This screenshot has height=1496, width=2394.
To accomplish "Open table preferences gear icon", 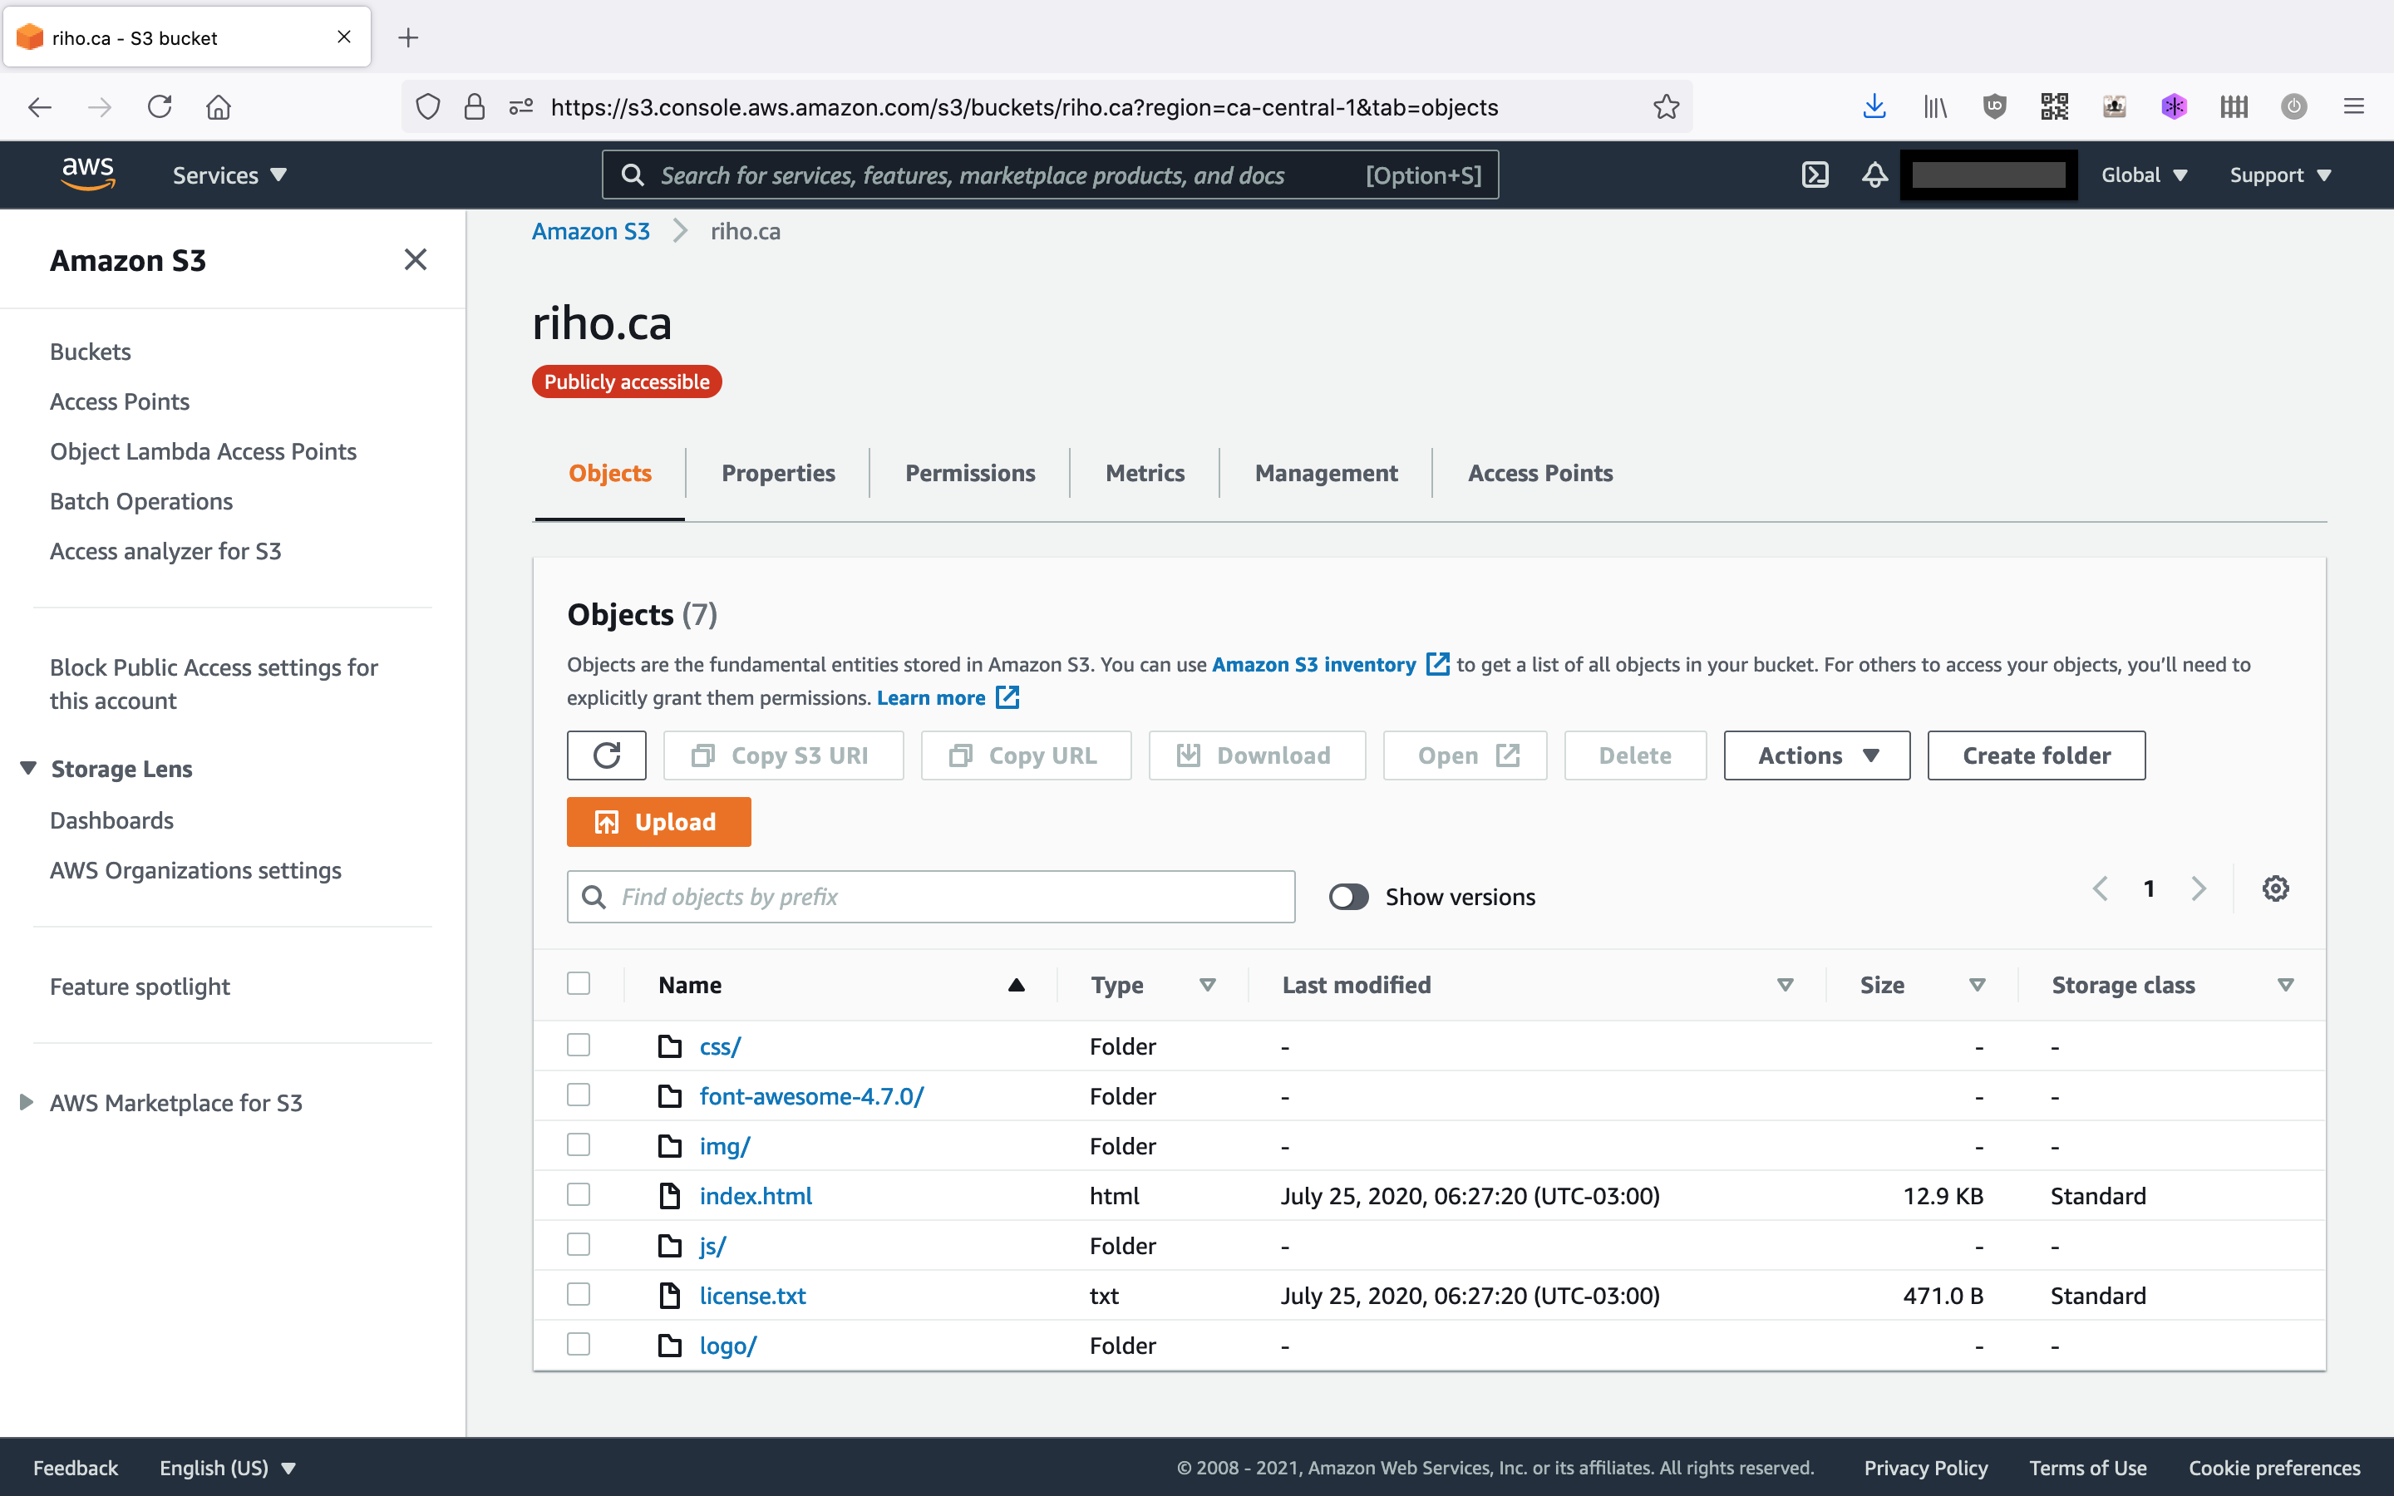I will point(2275,888).
